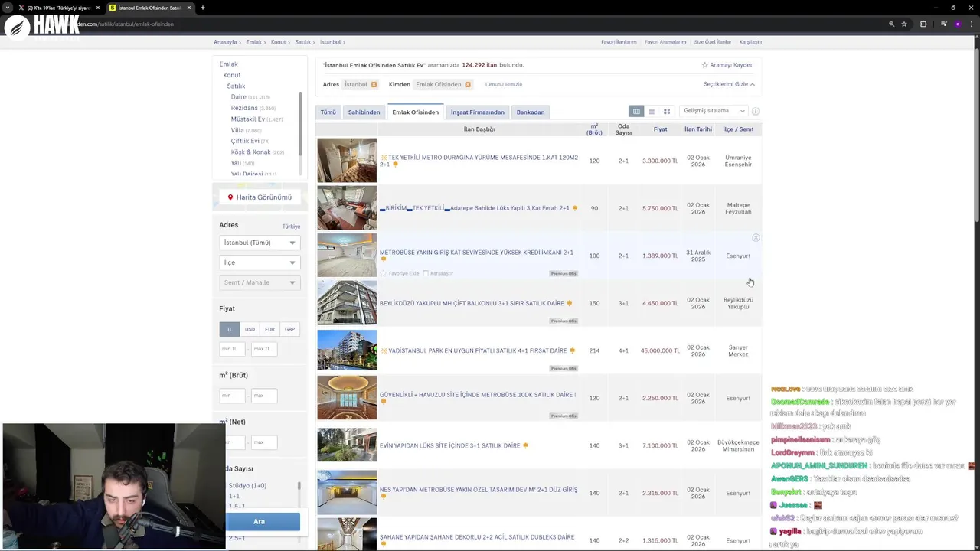The image size is (980, 551).
Task: Open the Harita Görünümü map view
Action: coord(260,197)
